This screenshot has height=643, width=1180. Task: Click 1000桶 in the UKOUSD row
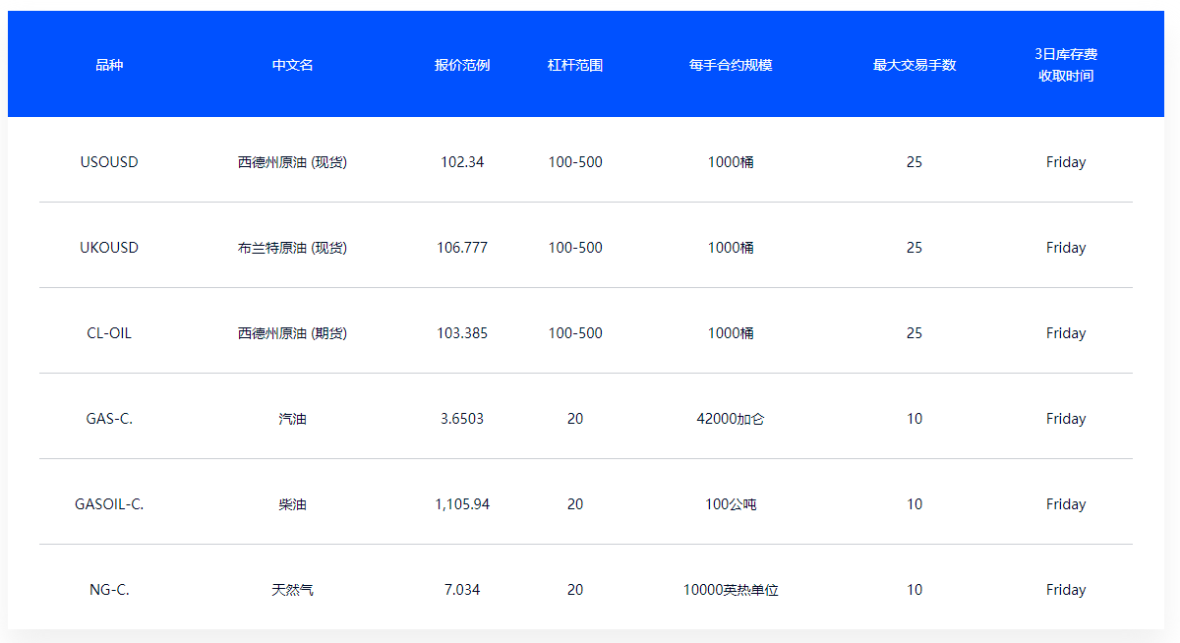click(x=731, y=248)
